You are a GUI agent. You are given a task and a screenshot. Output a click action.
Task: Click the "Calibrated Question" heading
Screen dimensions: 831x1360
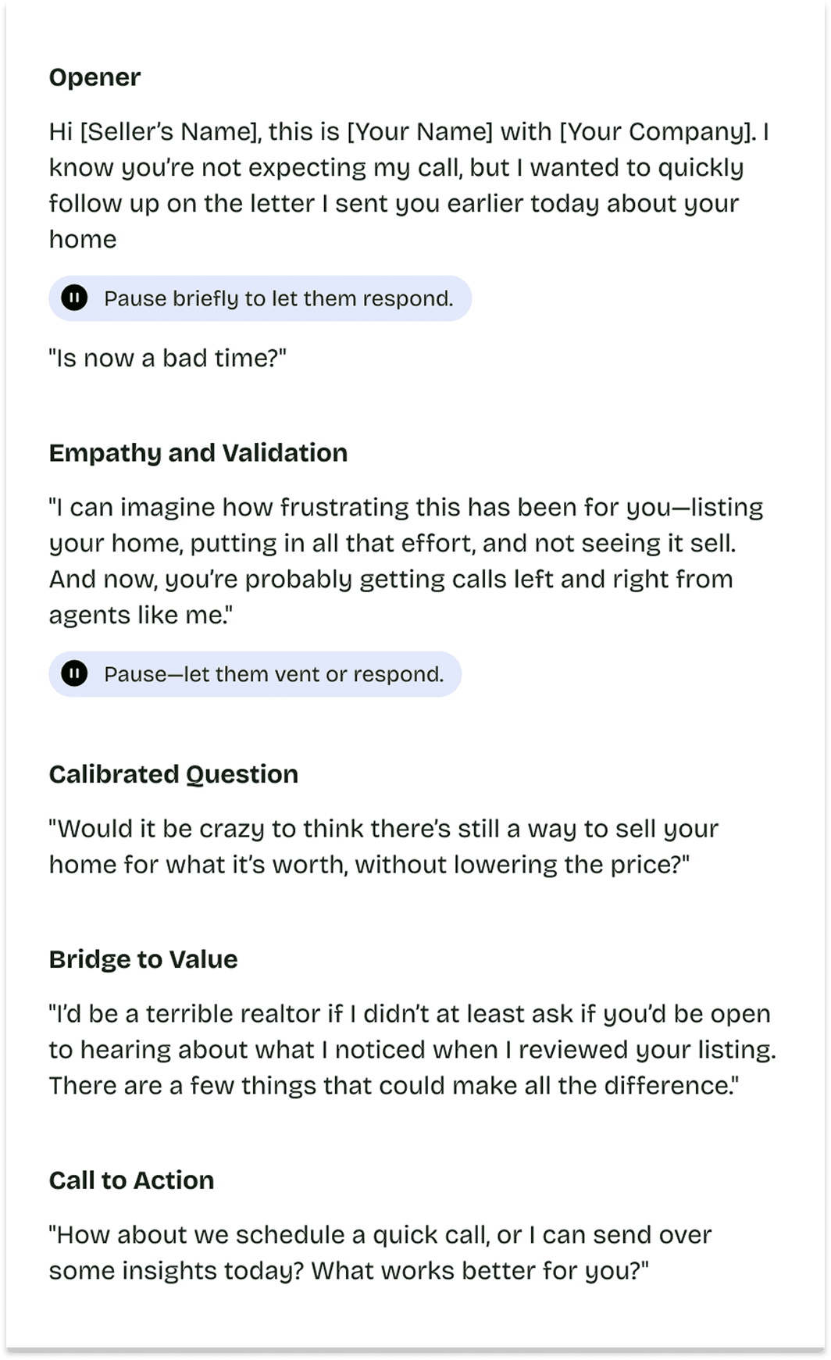pos(173,774)
